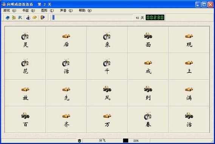215x144 pixels.
Task: Select the yellow car tile with 万
Action: click(107, 119)
